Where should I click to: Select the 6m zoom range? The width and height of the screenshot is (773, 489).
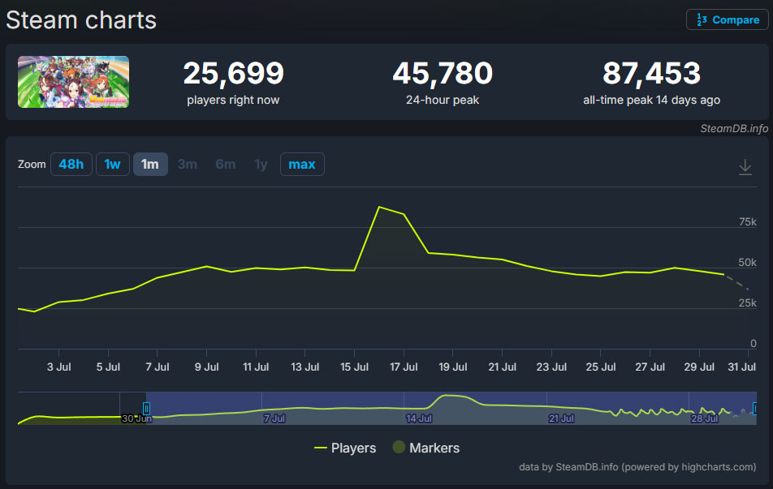point(226,165)
